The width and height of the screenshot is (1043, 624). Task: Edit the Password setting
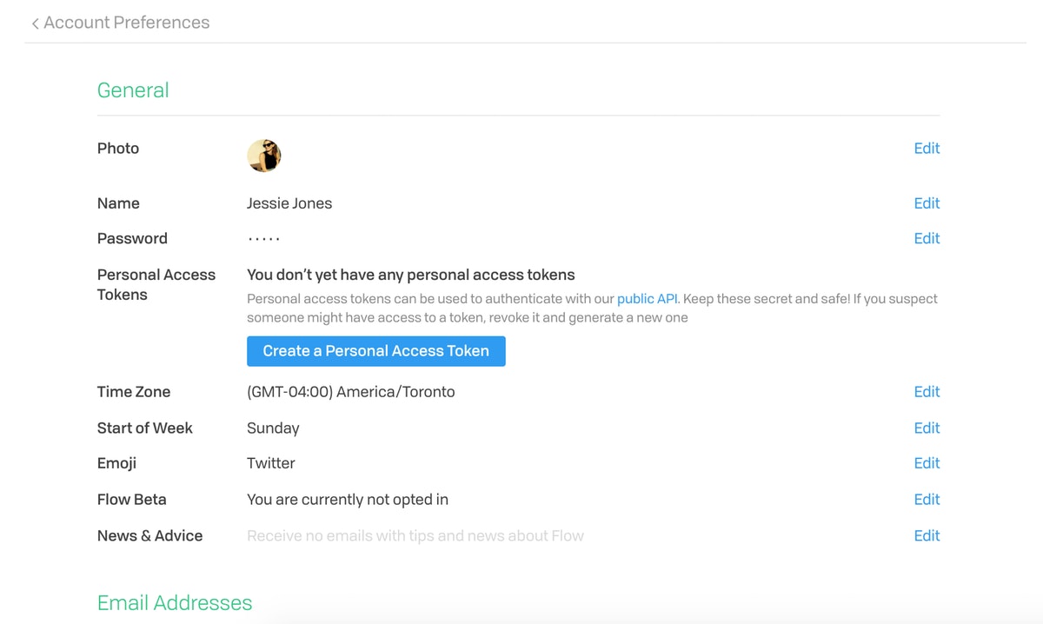click(x=927, y=238)
